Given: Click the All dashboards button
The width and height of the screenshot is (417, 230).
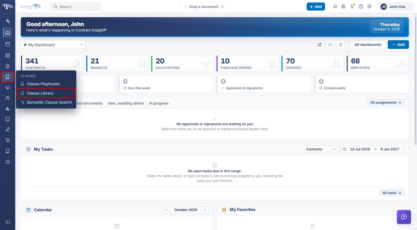Looking at the screenshot, I should pyautogui.click(x=368, y=44).
